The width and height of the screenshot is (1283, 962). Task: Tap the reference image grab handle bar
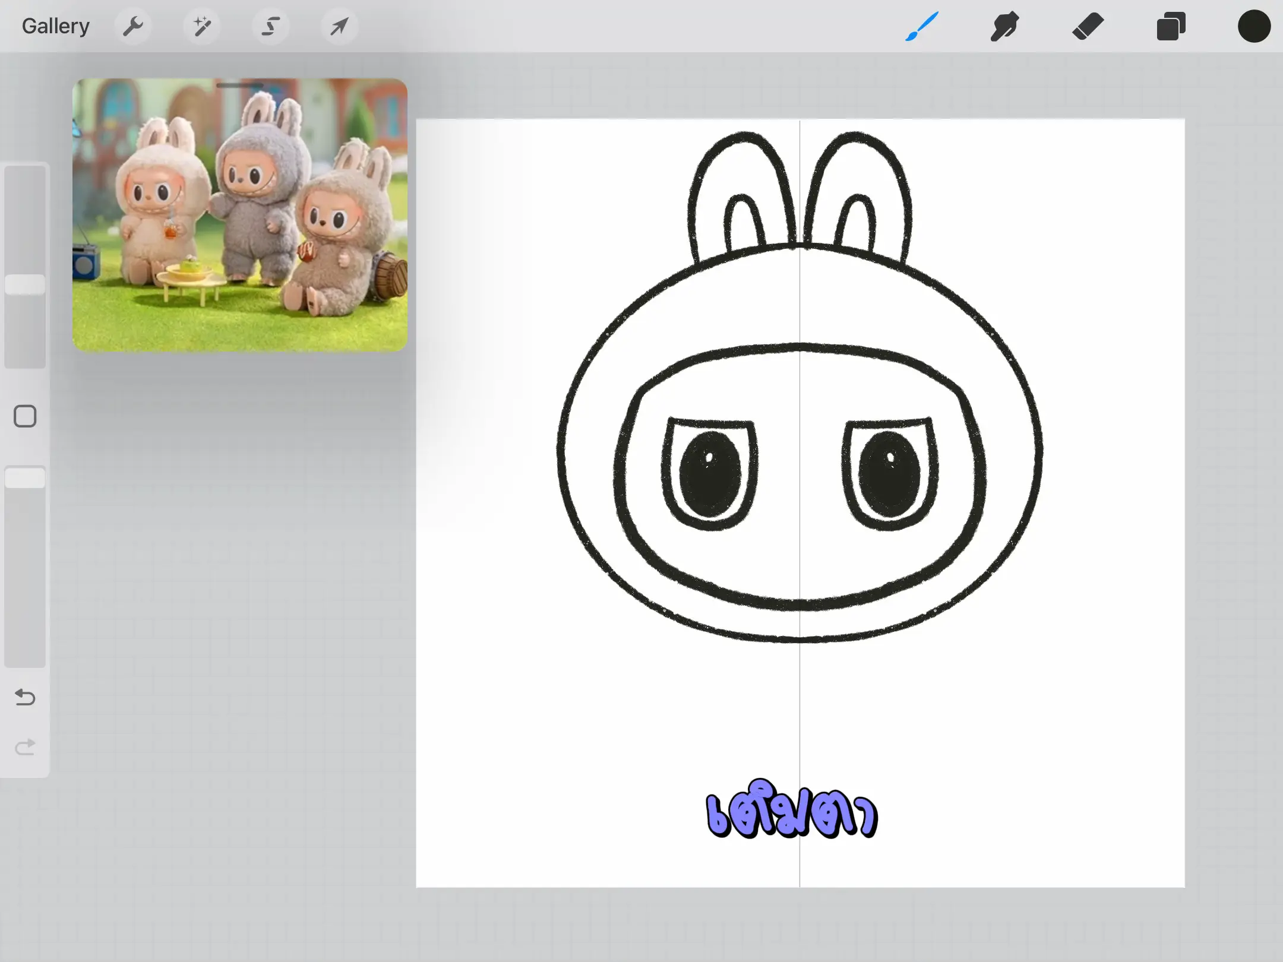click(x=239, y=86)
